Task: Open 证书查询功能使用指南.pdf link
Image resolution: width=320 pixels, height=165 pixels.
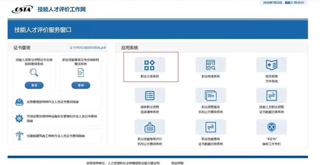Action: click(x=88, y=48)
